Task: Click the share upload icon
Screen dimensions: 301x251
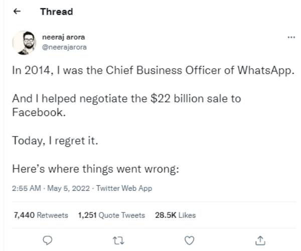Action: tap(260, 240)
